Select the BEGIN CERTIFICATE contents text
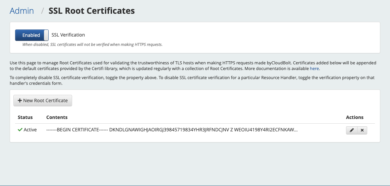This screenshot has width=390, height=186. click(x=172, y=130)
